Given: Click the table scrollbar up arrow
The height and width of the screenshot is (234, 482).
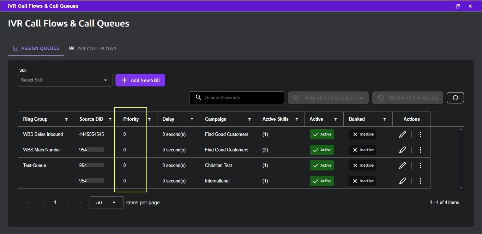Looking at the screenshot, I should tap(461, 130).
